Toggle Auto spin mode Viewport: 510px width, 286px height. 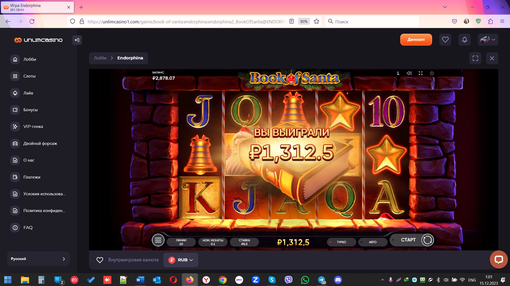tap(372, 242)
